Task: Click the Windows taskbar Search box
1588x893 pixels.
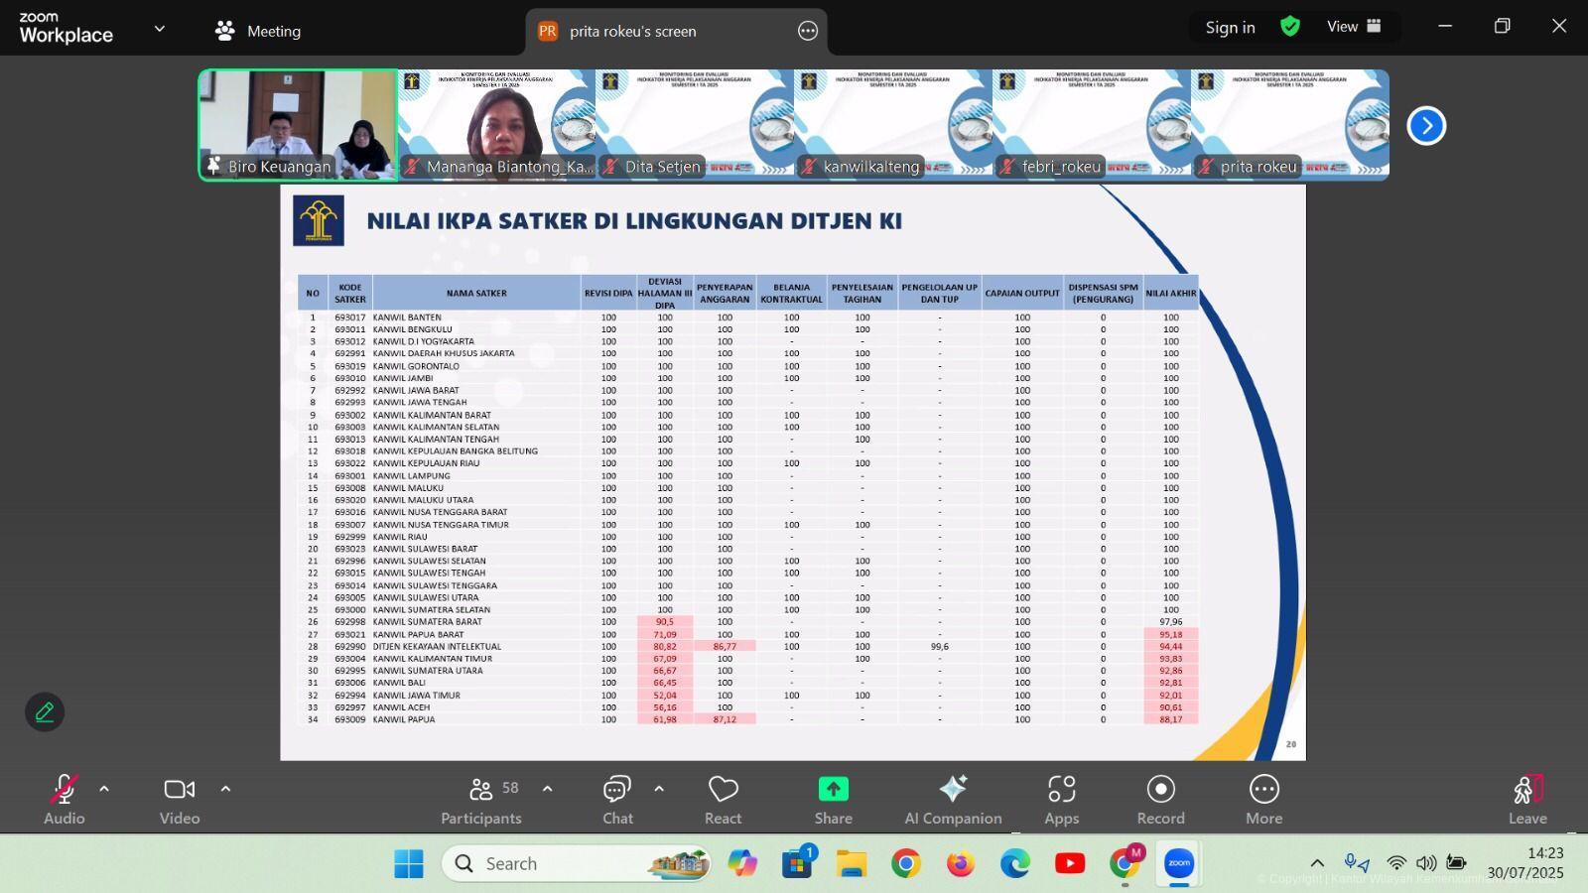Action: pos(576,863)
